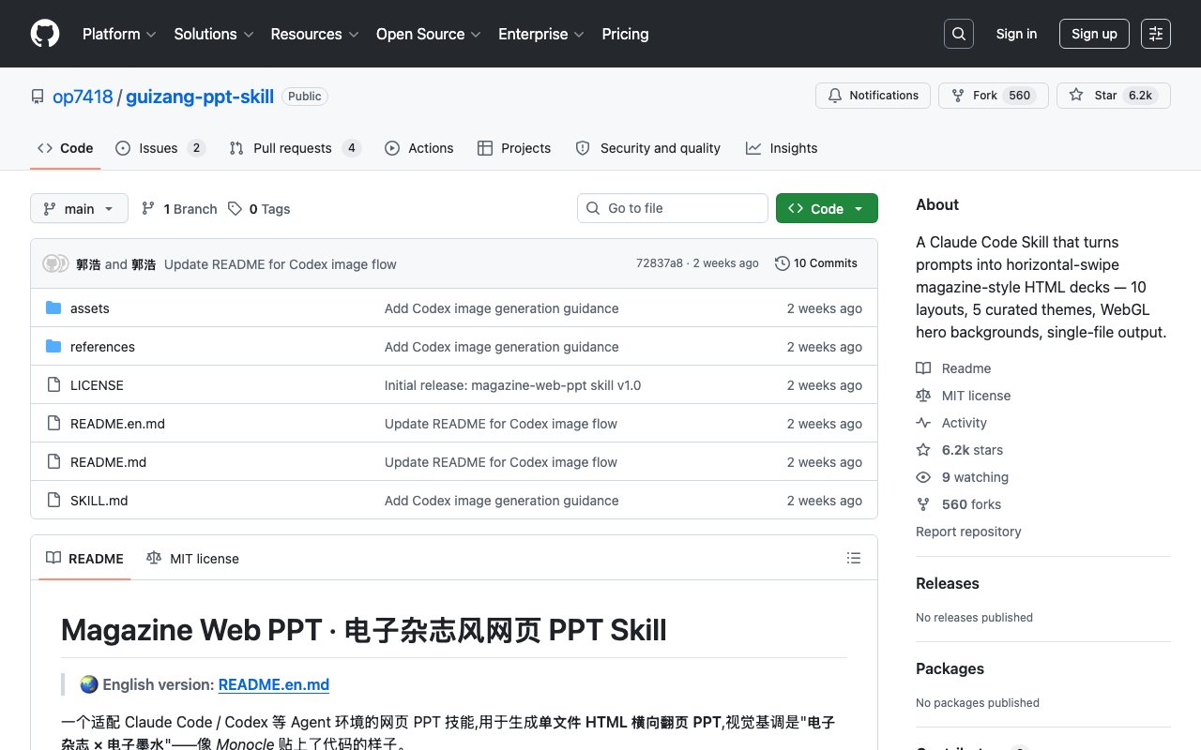Open the op7418 owner profile link
1201x750 pixels.
(83, 97)
